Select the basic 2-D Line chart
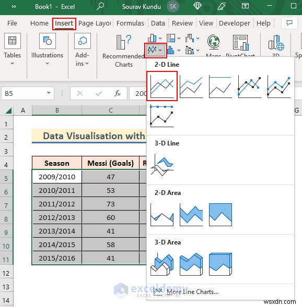Viewport: 302px width, 307px height. 162,86
